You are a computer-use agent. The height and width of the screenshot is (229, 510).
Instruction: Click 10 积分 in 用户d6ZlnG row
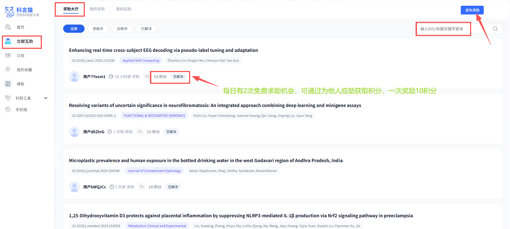tap(153, 132)
